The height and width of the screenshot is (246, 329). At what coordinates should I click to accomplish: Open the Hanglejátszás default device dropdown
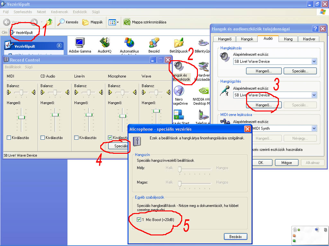[x=314, y=61]
